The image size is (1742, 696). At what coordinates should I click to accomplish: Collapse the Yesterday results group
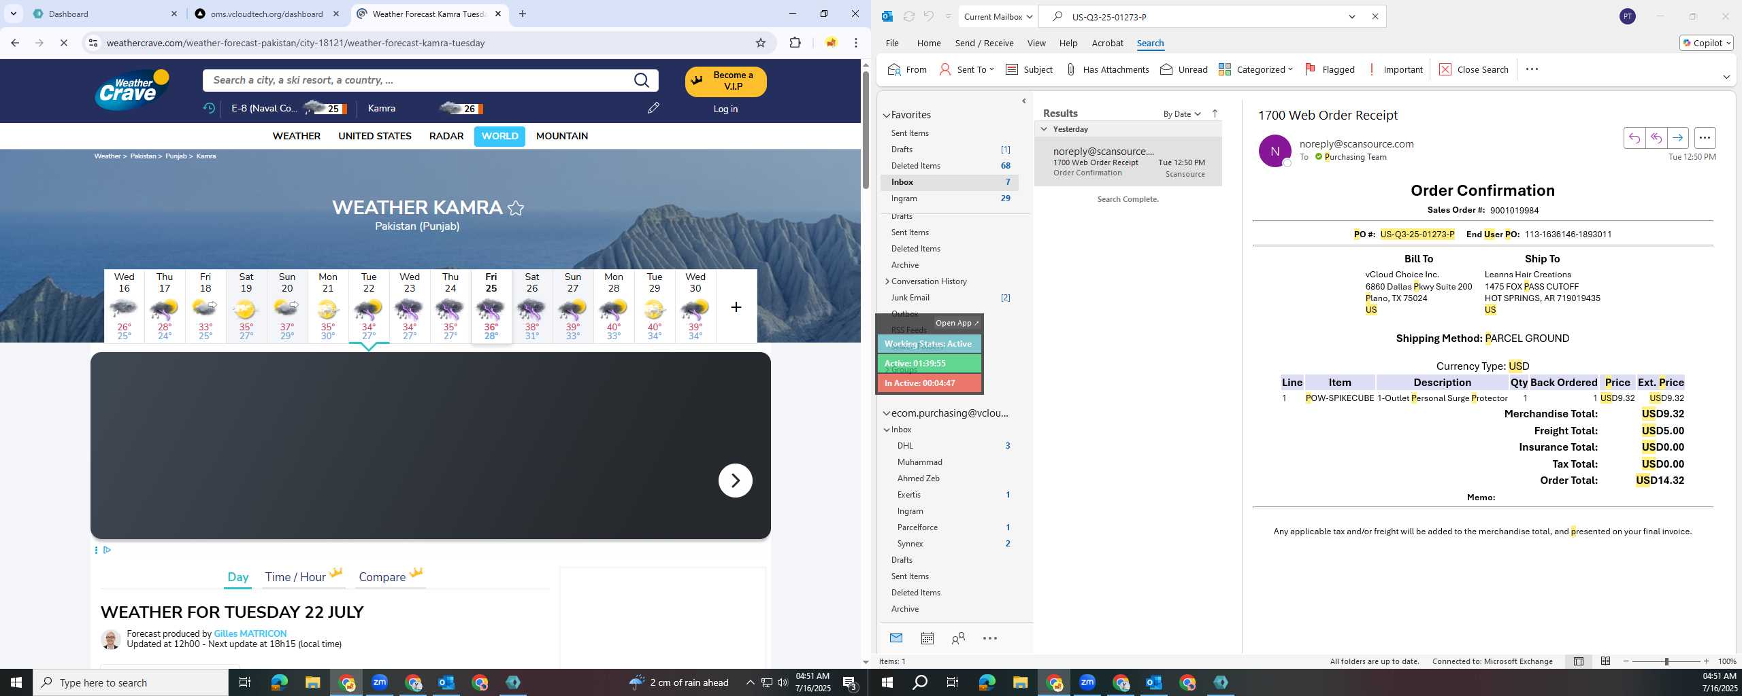point(1044,129)
